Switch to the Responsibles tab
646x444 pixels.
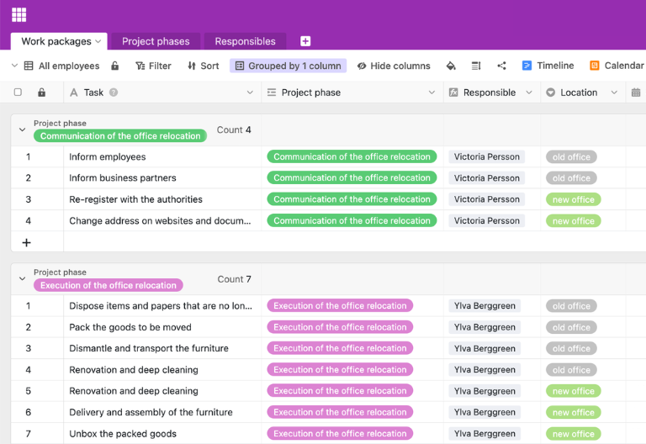click(x=245, y=41)
